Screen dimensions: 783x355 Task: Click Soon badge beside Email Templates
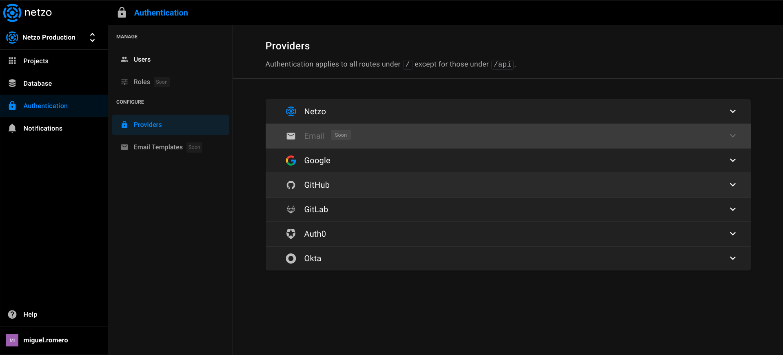coord(195,147)
